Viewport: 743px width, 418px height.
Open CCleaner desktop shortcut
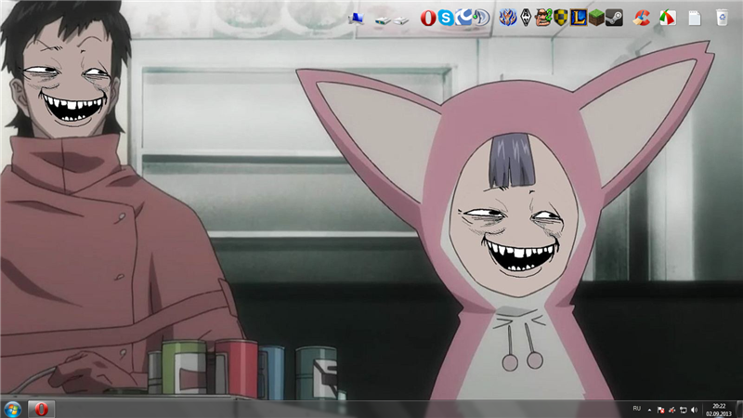[x=641, y=18]
